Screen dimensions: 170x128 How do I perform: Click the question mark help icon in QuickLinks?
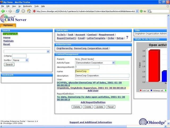pyautogui.click(x=127, y=37)
